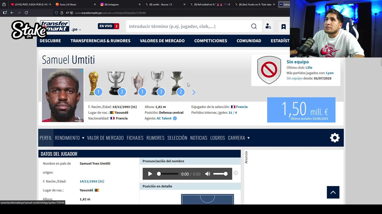Click the browser forward arrow

click(x=19, y=13)
